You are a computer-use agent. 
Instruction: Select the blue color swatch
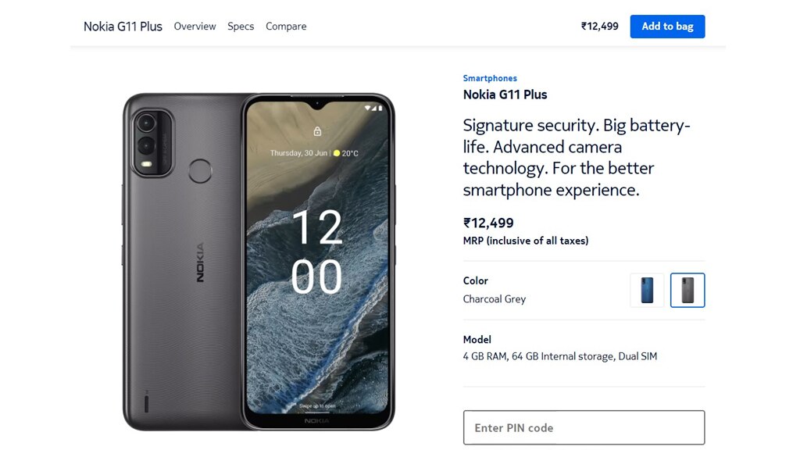point(647,291)
